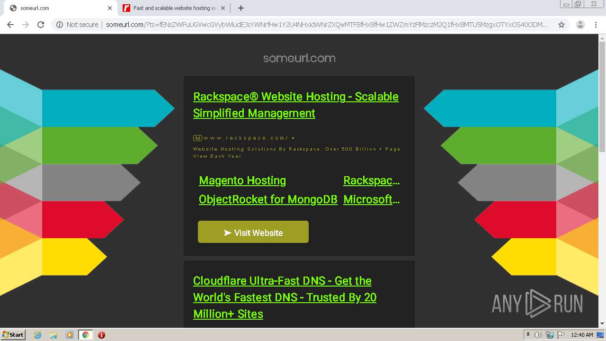Image resolution: width=606 pixels, height=341 pixels.
Task: Click the Ad badge label
Action: coord(197,138)
